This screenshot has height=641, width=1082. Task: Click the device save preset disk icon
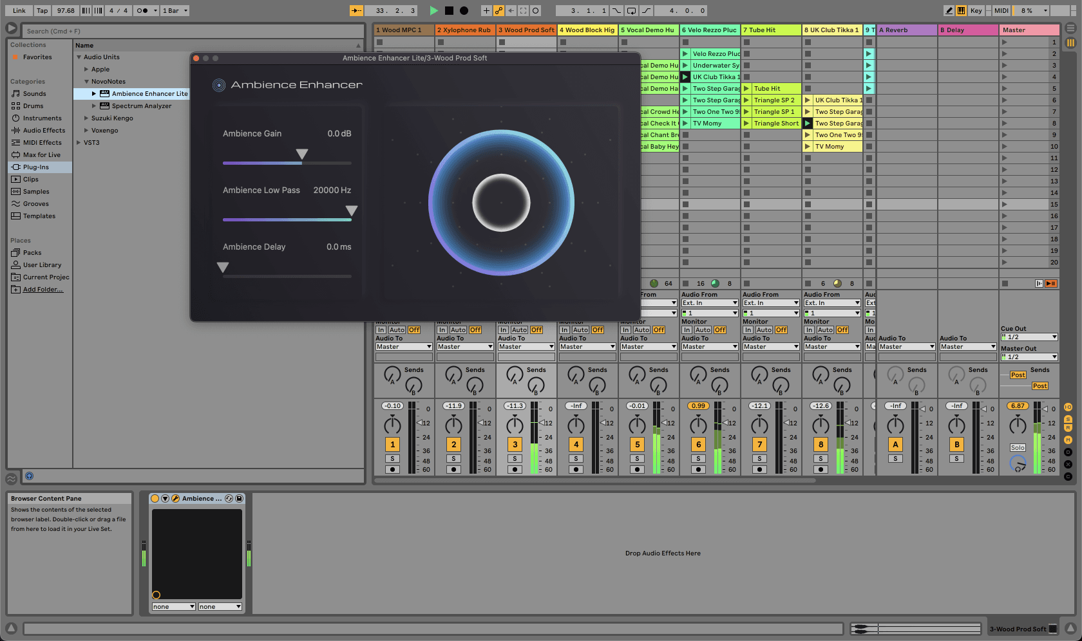[239, 498]
